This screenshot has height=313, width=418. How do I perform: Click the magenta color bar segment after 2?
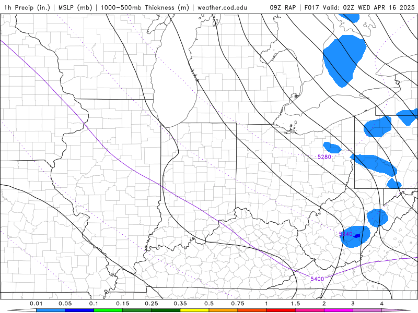[339, 310]
